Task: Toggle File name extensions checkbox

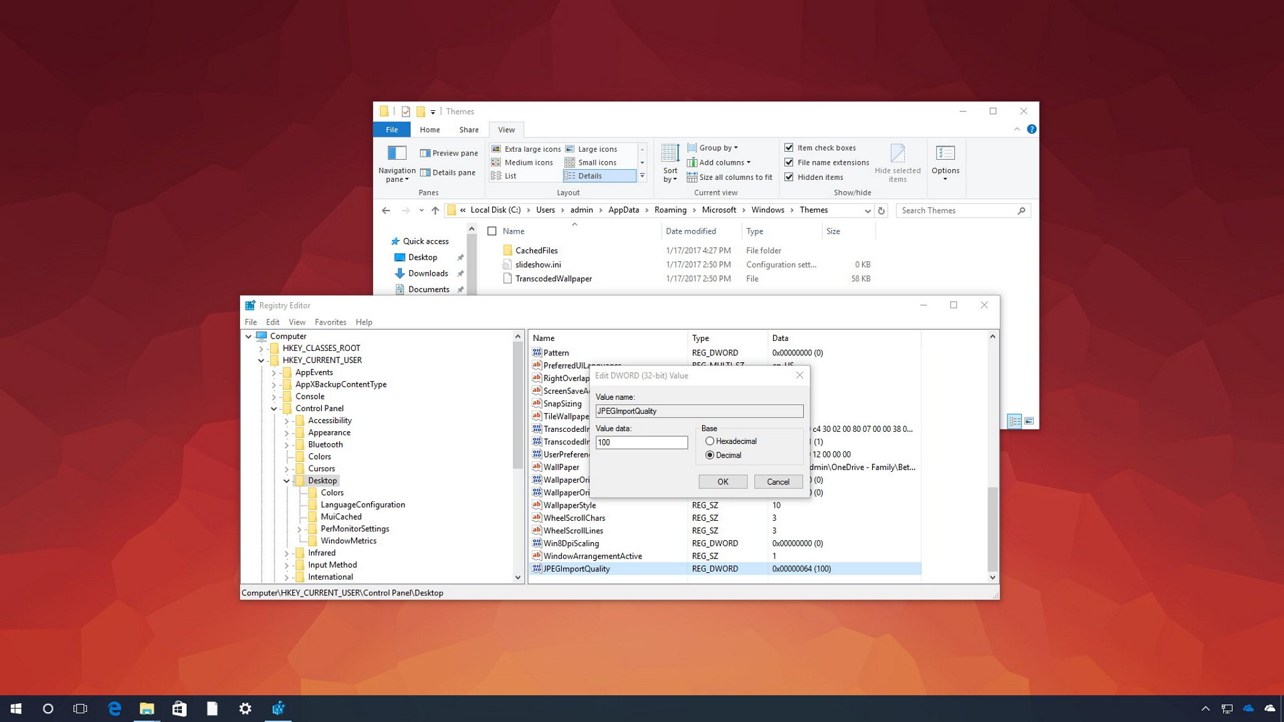Action: (x=789, y=162)
